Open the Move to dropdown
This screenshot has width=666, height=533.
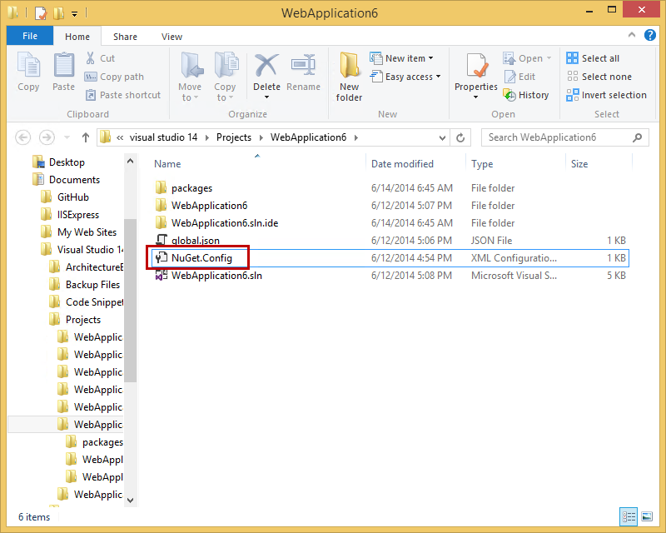(x=190, y=77)
